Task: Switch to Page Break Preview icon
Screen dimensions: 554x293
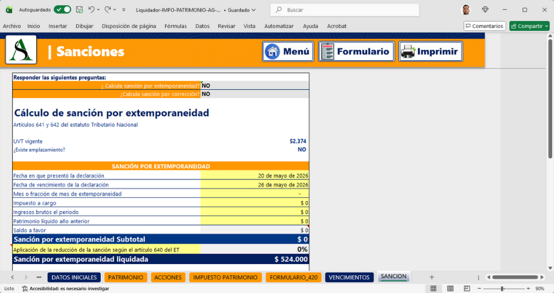Action: (466, 289)
